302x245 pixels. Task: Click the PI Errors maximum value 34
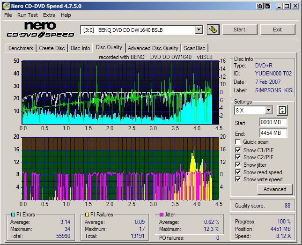[67, 229]
